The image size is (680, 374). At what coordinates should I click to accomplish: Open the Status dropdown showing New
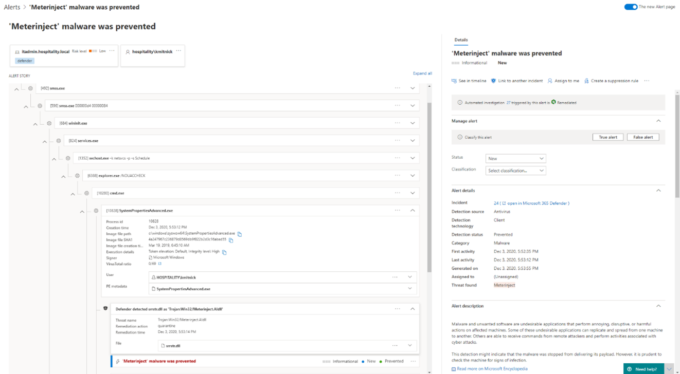[515, 158]
